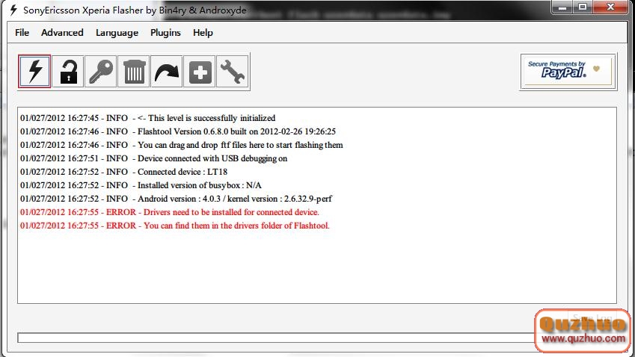The height and width of the screenshot is (357, 635).
Task: Click the log line 'This level is successfully initialized'
Action: (148, 118)
